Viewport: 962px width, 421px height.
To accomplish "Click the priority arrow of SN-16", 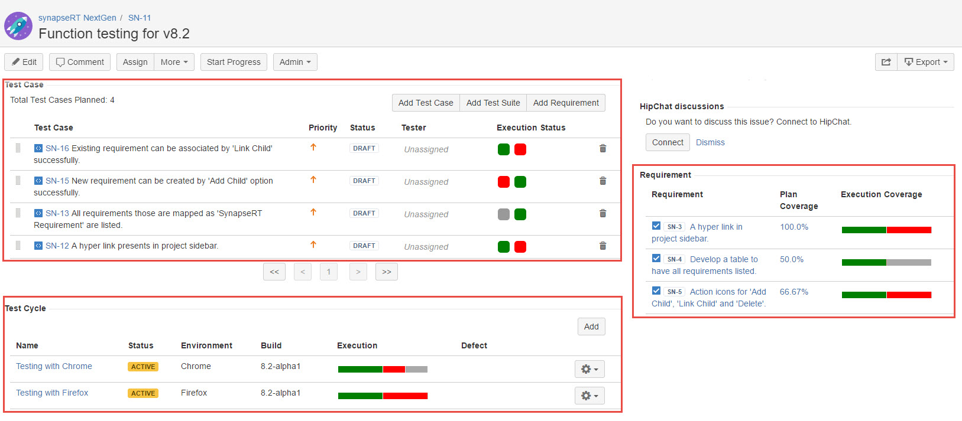I will [313, 148].
